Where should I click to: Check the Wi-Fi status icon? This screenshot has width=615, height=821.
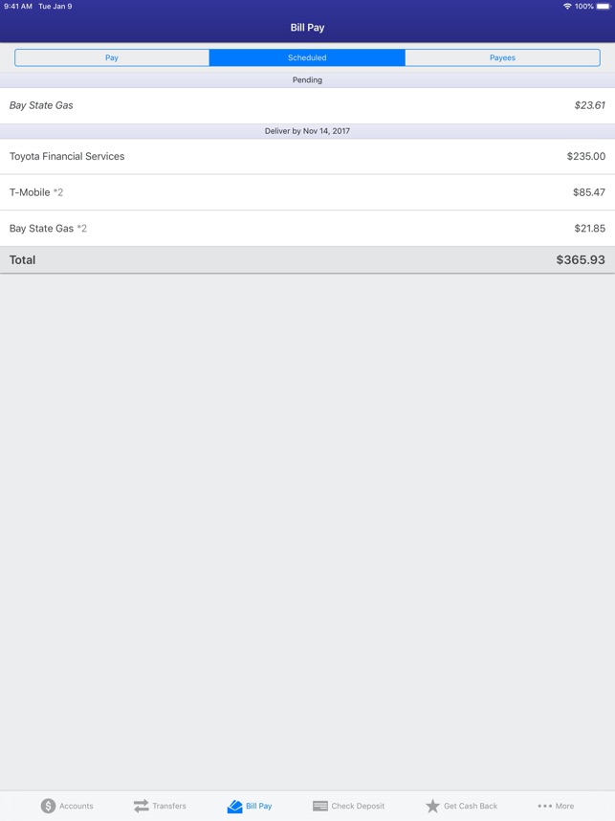click(567, 7)
